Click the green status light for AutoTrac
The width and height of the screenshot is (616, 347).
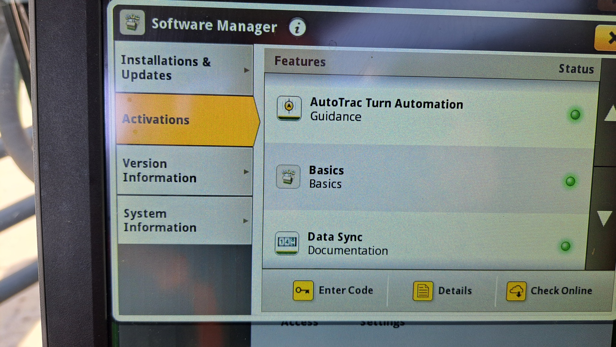[575, 115]
